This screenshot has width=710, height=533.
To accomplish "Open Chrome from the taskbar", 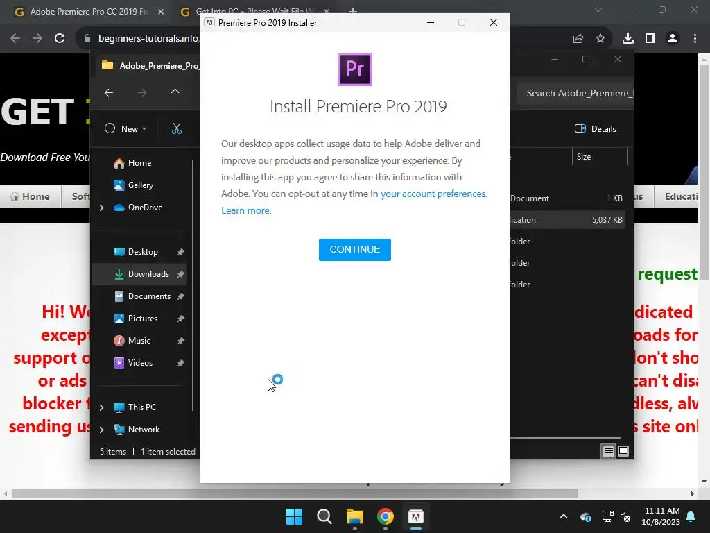I will coord(386,516).
